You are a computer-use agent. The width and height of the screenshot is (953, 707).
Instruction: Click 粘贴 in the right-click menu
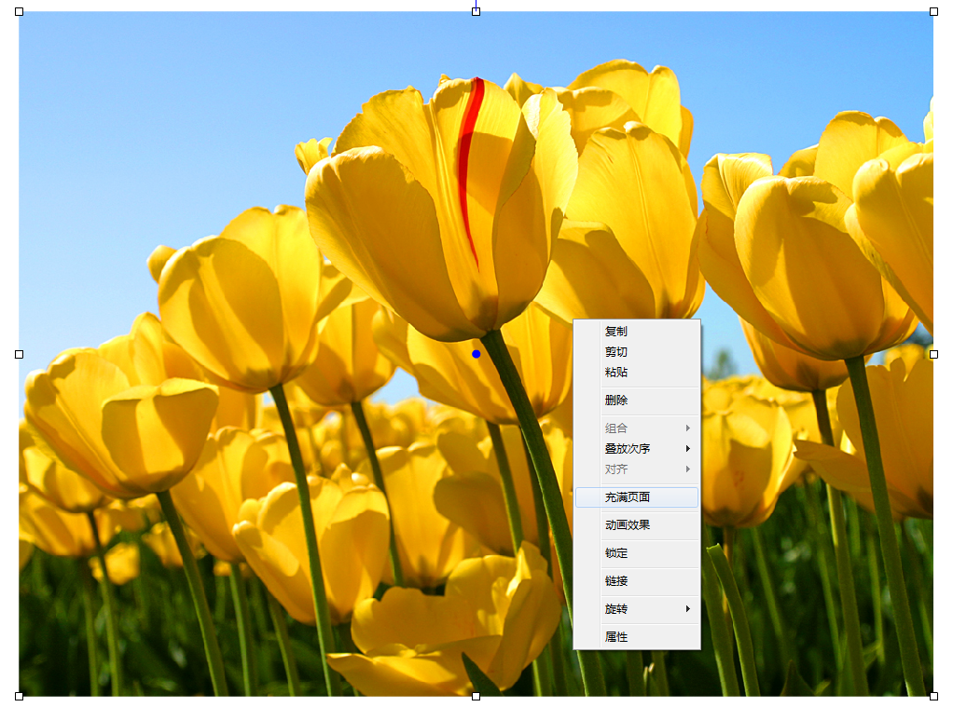click(x=616, y=373)
